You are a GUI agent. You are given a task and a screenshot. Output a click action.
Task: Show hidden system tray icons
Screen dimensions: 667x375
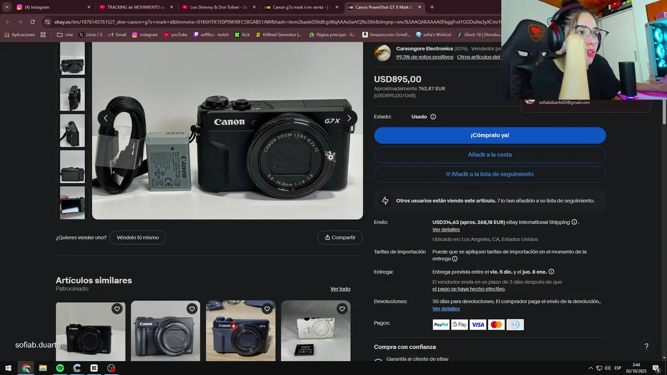(x=590, y=368)
